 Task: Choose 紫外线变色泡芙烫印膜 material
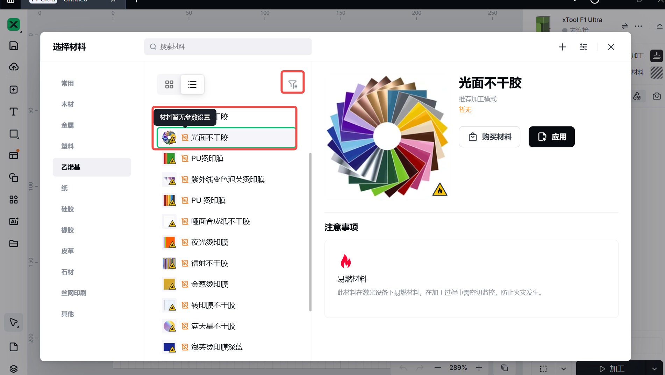[228, 179]
